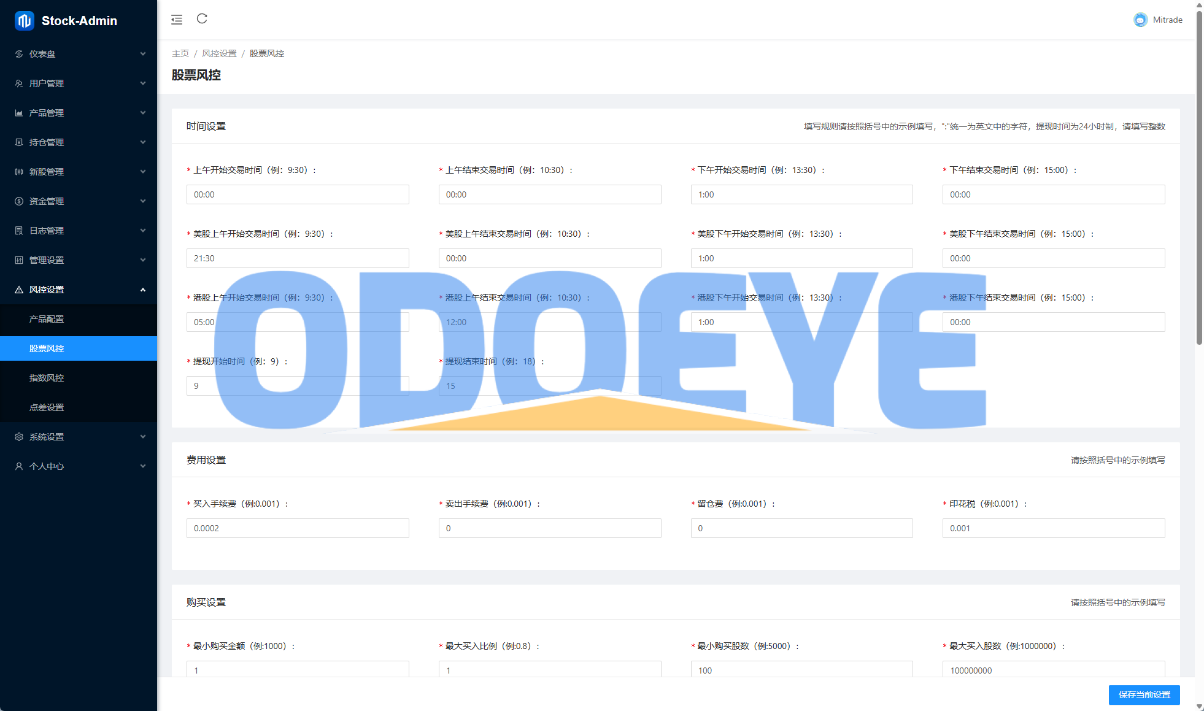
Task: Collapse the 风控设置 submenu arrow
Action: pyautogui.click(x=143, y=290)
